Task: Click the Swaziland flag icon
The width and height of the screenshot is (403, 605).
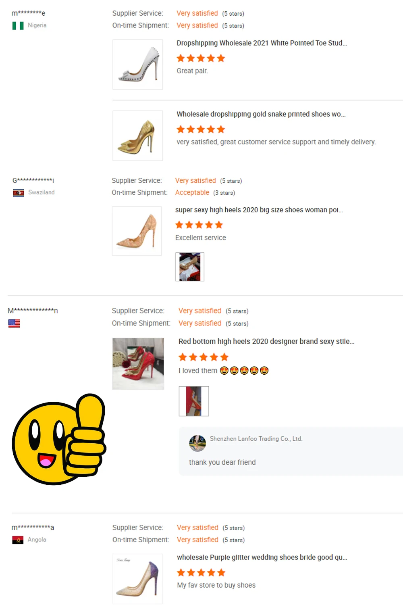Action: (19, 193)
